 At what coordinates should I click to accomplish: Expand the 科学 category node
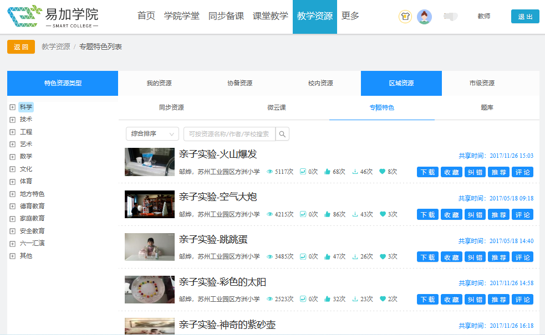[x=13, y=107]
